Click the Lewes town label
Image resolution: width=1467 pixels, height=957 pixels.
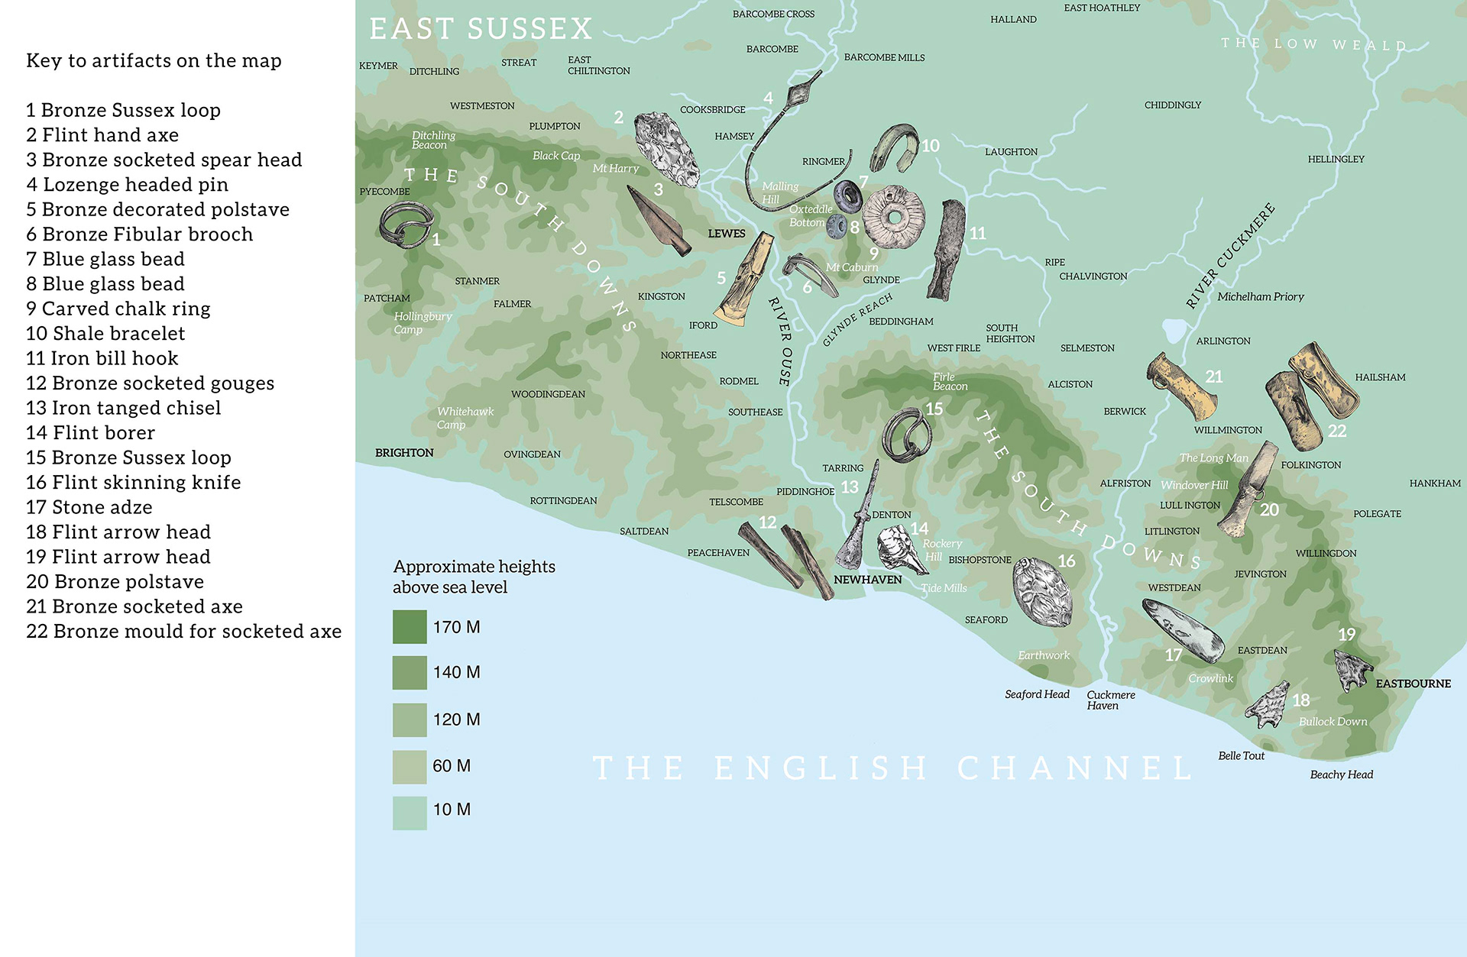pyautogui.click(x=726, y=234)
